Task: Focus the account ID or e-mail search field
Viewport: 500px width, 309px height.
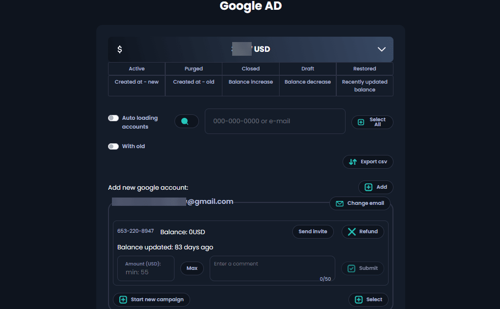Action: pos(275,121)
